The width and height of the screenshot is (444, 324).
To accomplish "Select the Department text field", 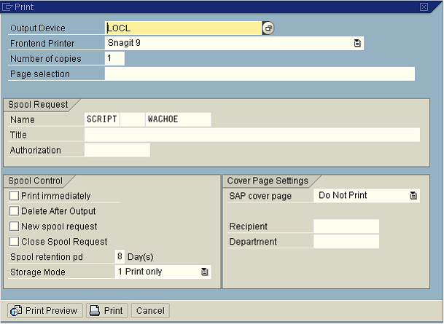I will point(346,242).
